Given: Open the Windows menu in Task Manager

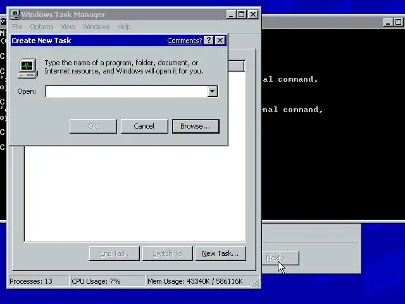Looking at the screenshot, I should (x=96, y=27).
